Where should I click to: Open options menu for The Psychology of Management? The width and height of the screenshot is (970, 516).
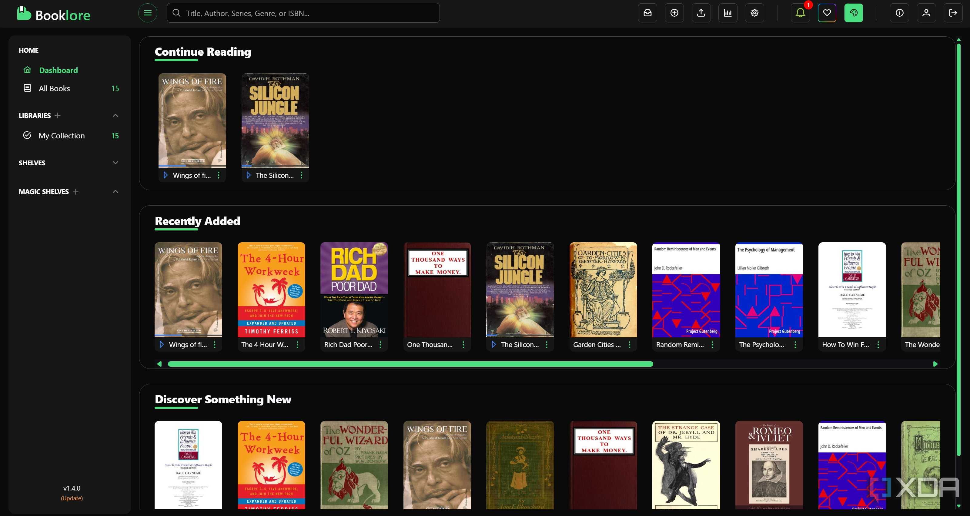tap(795, 345)
